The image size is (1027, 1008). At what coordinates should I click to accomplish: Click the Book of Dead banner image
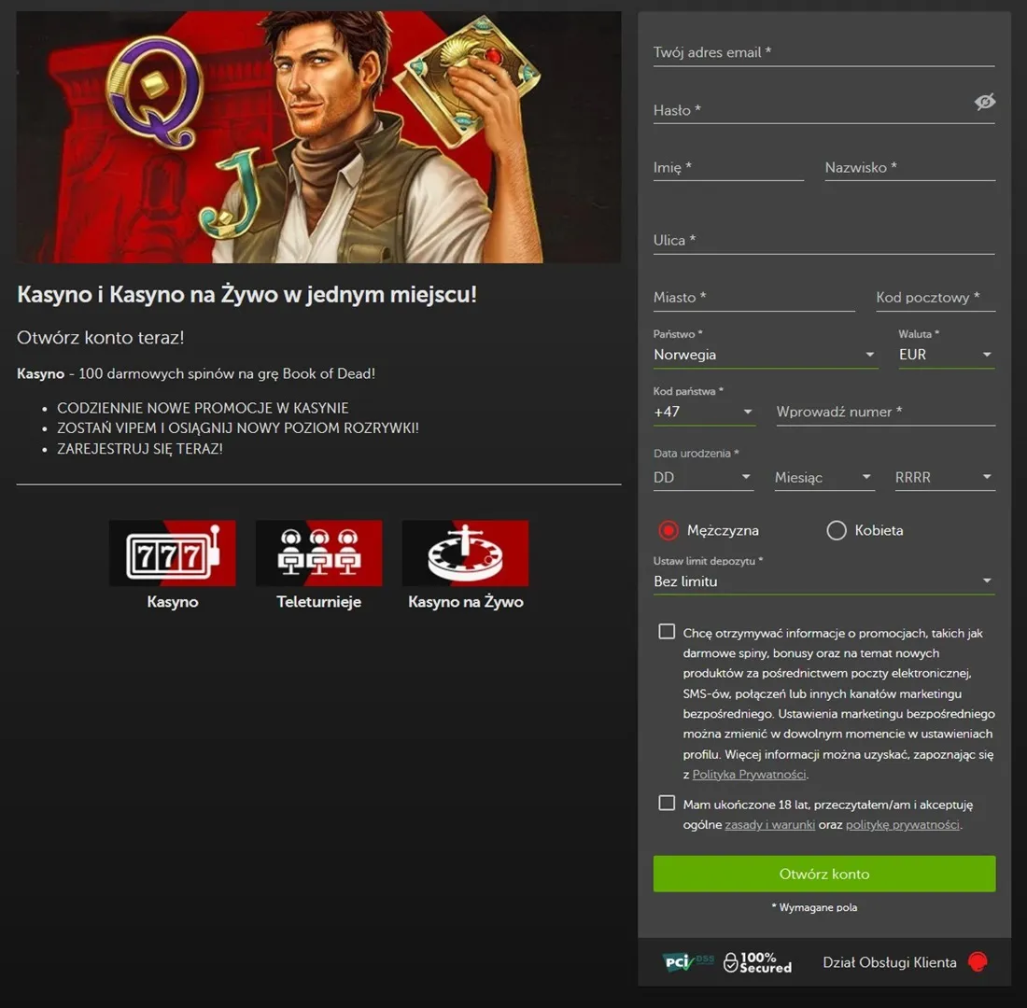pyautogui.click(x=319, y=137)
